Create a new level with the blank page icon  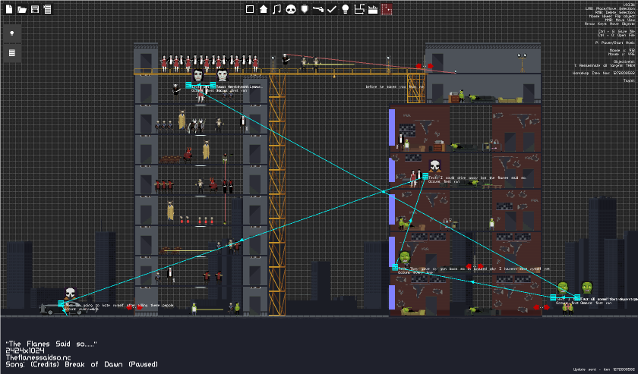tap(9, 9)
